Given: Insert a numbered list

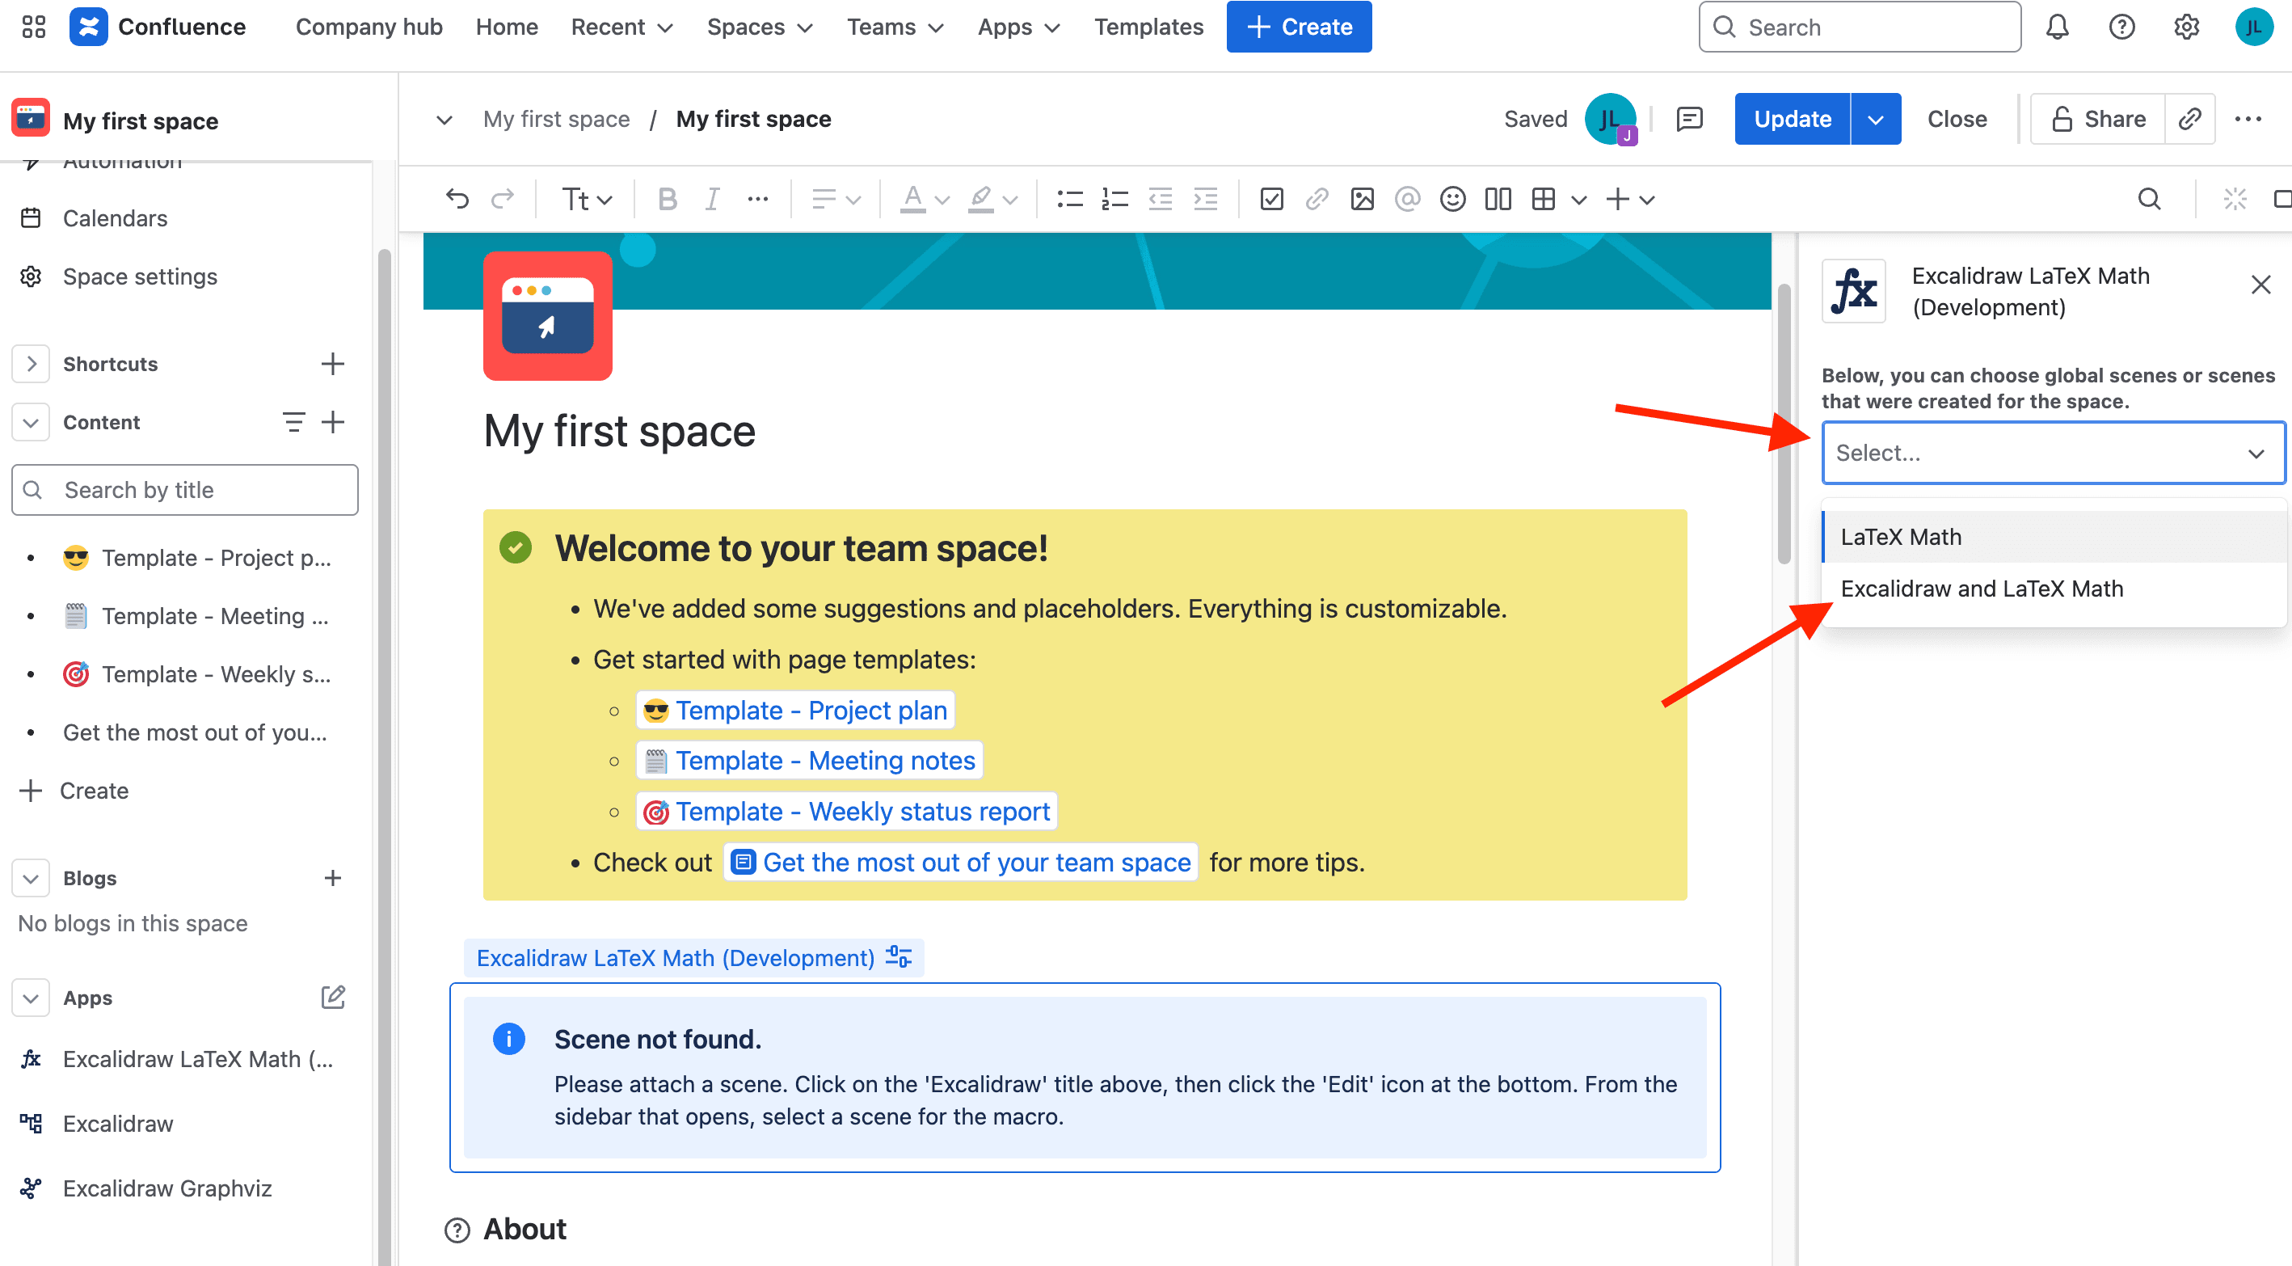Looking at the screenshot, I should 1114,199.
